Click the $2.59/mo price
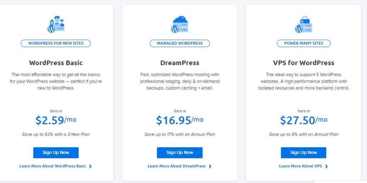 coord(56,120)
